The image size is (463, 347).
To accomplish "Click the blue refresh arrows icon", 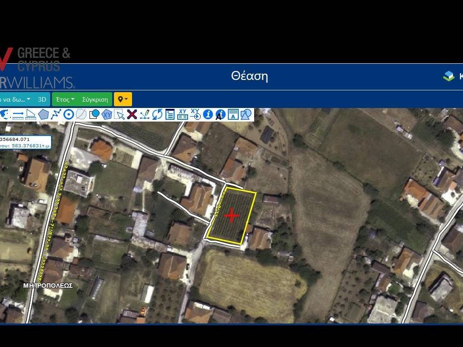I will (x=157, y=114).
